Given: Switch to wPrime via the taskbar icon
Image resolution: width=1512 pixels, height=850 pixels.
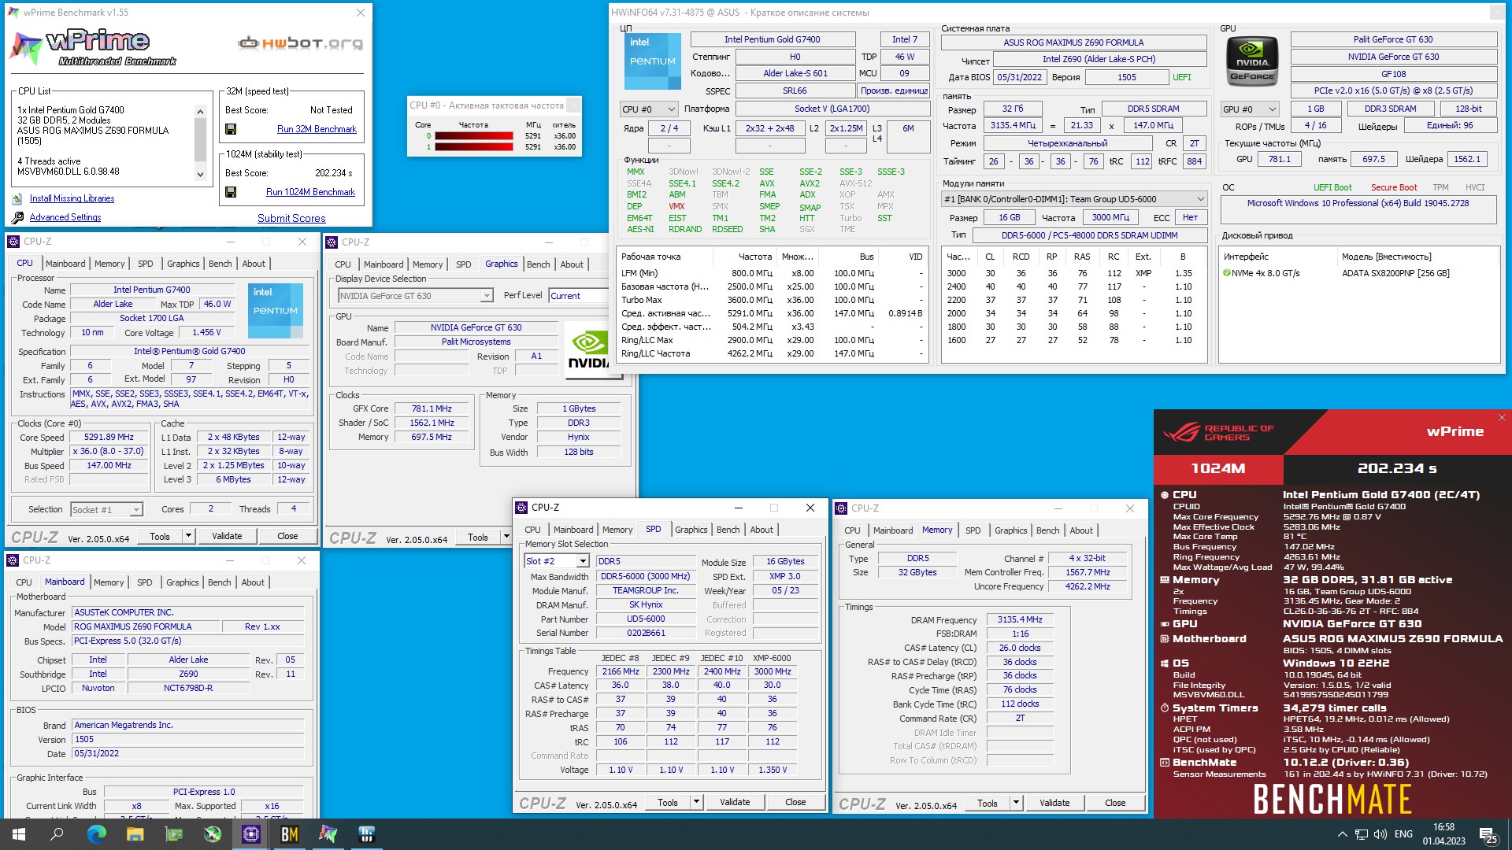Looking at the screenshot, I should tap(328, 834).
